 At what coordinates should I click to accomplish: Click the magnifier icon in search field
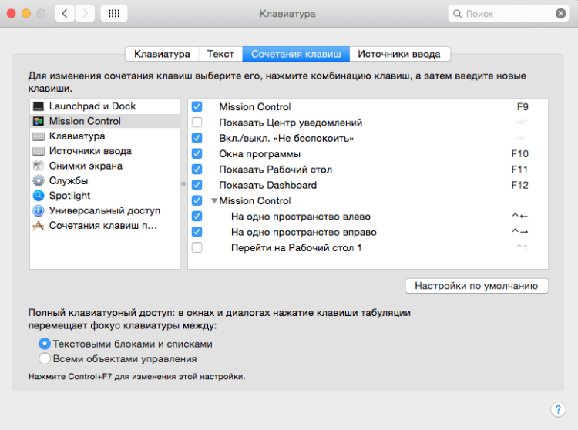tap(457, 14)
